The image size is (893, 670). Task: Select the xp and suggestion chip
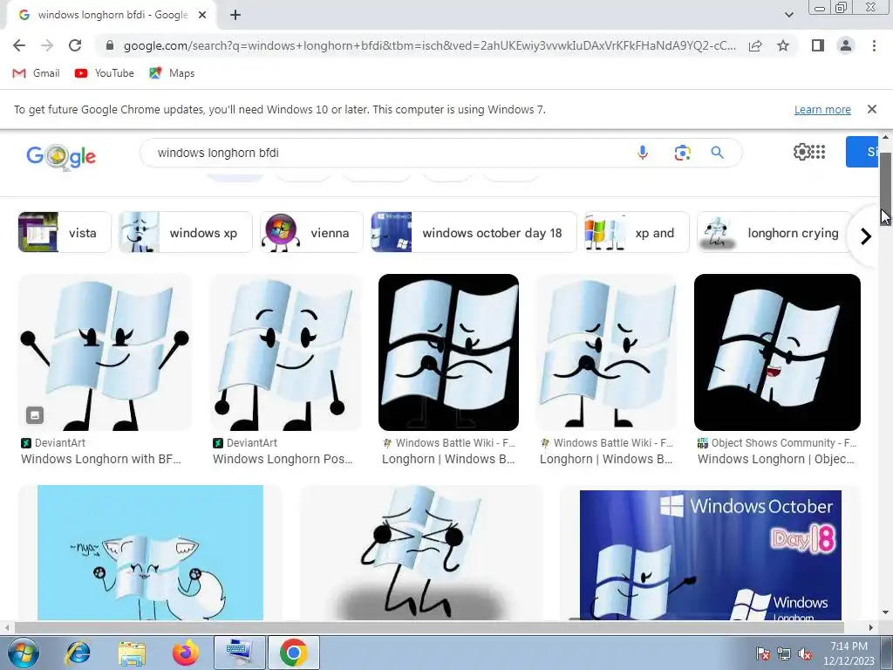637,232
